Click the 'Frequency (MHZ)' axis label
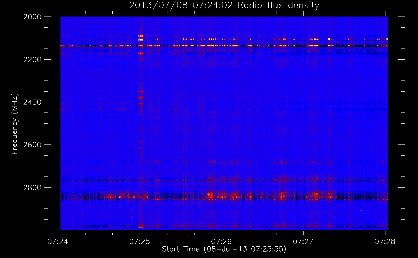418x258 pixels. 15,124
